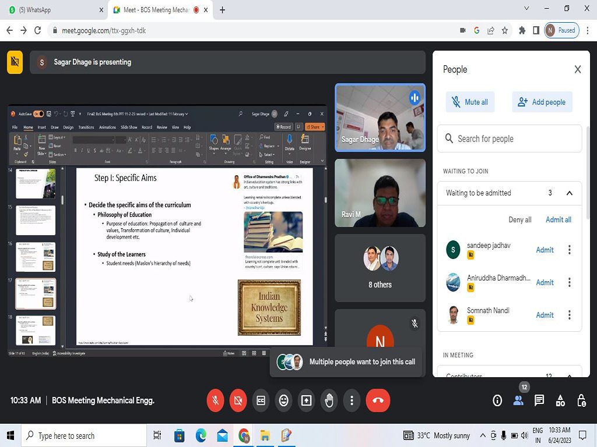Close the People side panel
The image size is (597, 447).
pyautogui.click(x=578, y=70)
